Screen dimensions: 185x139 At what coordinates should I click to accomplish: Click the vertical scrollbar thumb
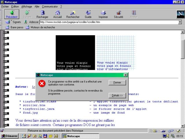[x=183, y=49]
